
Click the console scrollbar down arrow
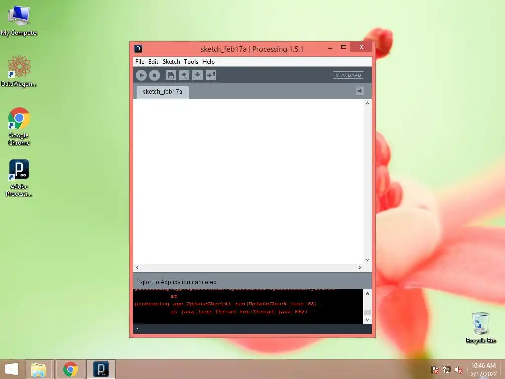tap(367, 320)
